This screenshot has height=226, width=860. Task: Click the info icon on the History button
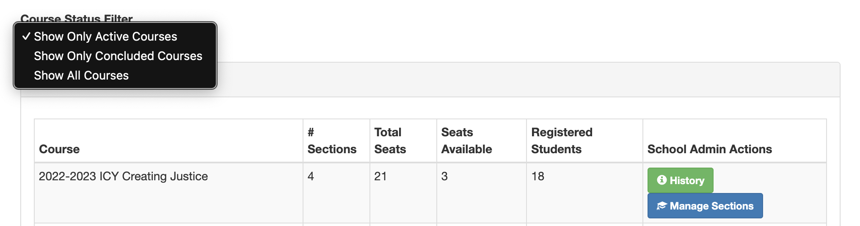point(662,180)
